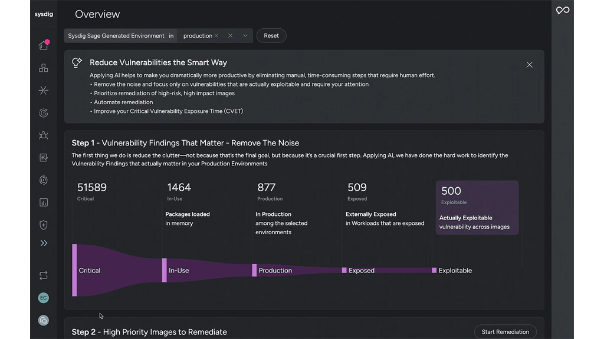Viewport: 604px width, 339px height.
Task: Close the Reduce Vulnerabilities banner
Action: pyautogui.click(x=529, y=65)
